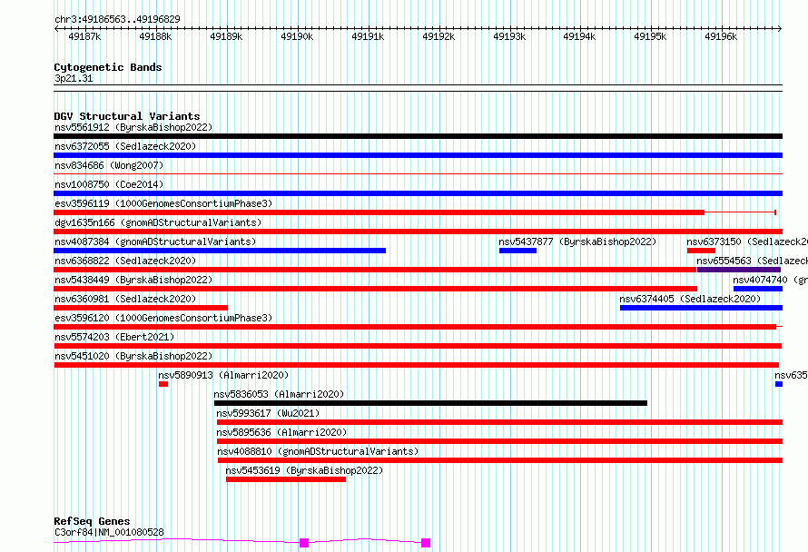The height and width of the screenshot is (552, 808).
Task: Open the nsv4074740 variant label
Action: (x=771, y=280)
